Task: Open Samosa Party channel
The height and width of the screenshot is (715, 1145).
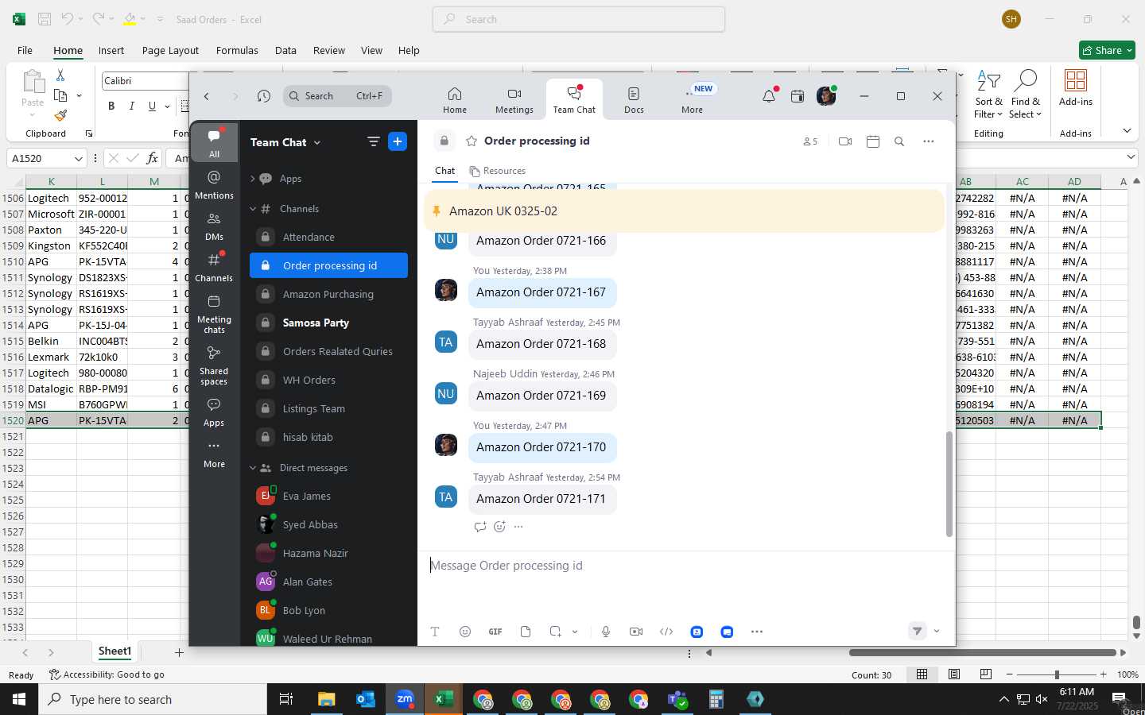Action: coord(328,323)
